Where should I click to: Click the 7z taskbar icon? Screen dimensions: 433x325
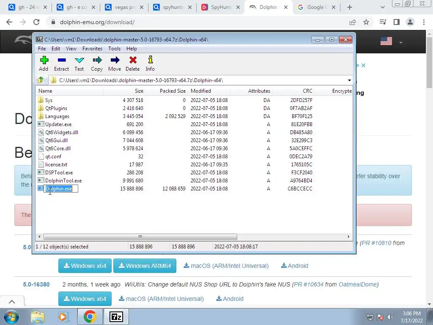pos(116,317)
